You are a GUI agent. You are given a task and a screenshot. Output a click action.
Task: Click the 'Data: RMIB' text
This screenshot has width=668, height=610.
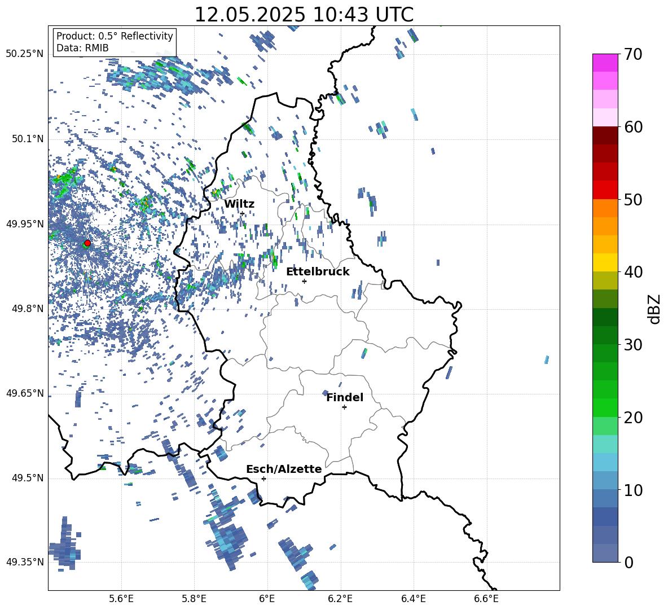[82, 48]
